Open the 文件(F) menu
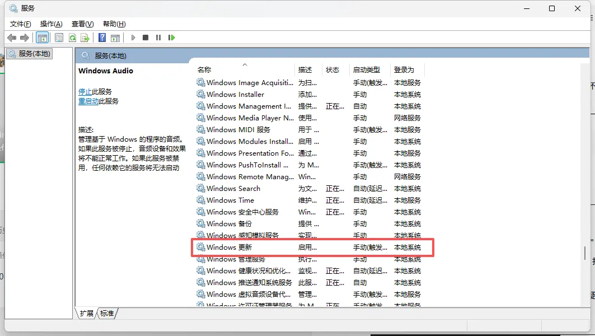Screen dimensions: 595x336 (20, 24)
